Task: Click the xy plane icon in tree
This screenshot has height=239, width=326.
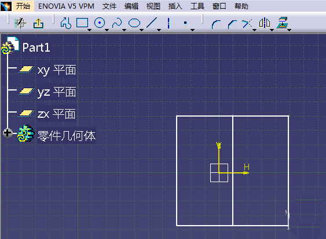Action: (26, 69)
